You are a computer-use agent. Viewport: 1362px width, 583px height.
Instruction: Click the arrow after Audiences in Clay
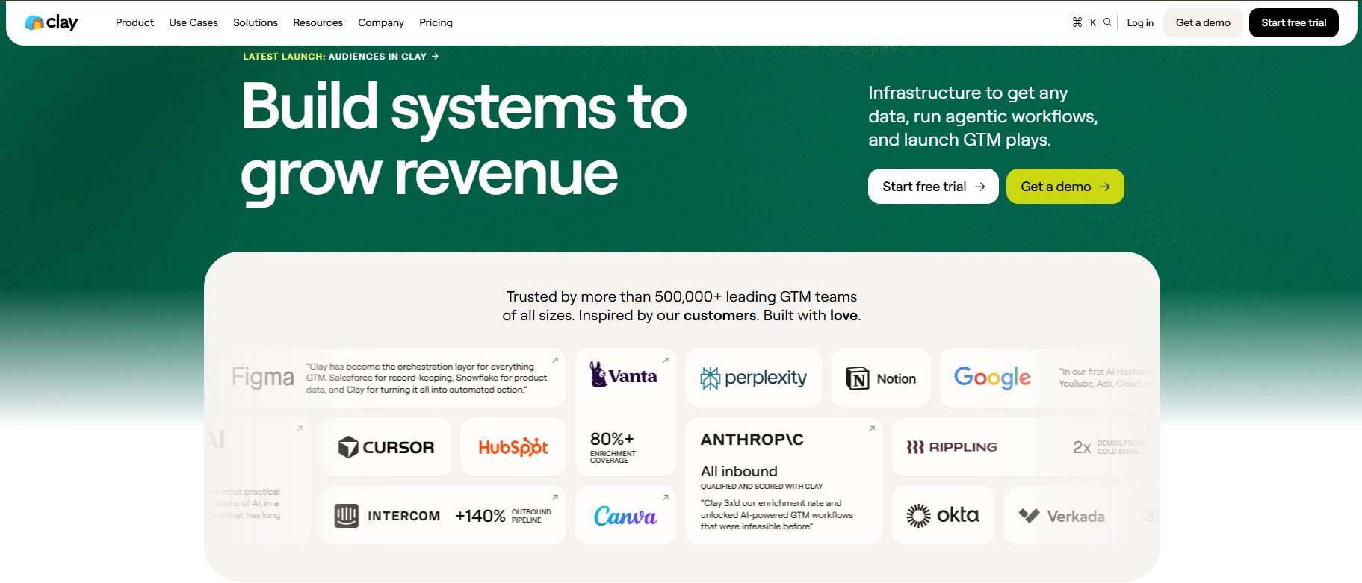(x=435, y=56)
